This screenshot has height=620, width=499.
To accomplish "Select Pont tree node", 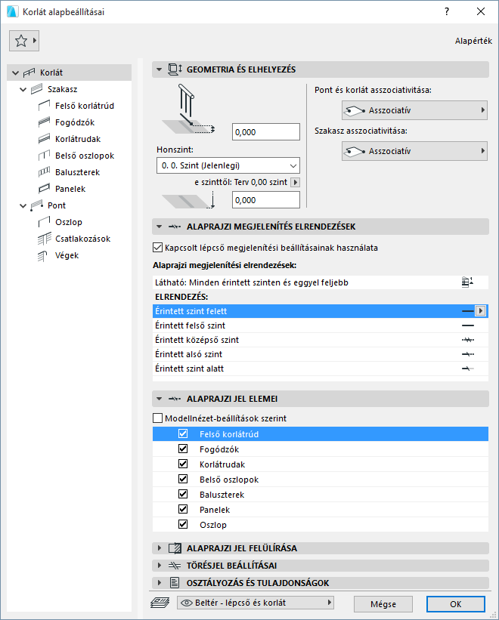I will coord(57,205).
